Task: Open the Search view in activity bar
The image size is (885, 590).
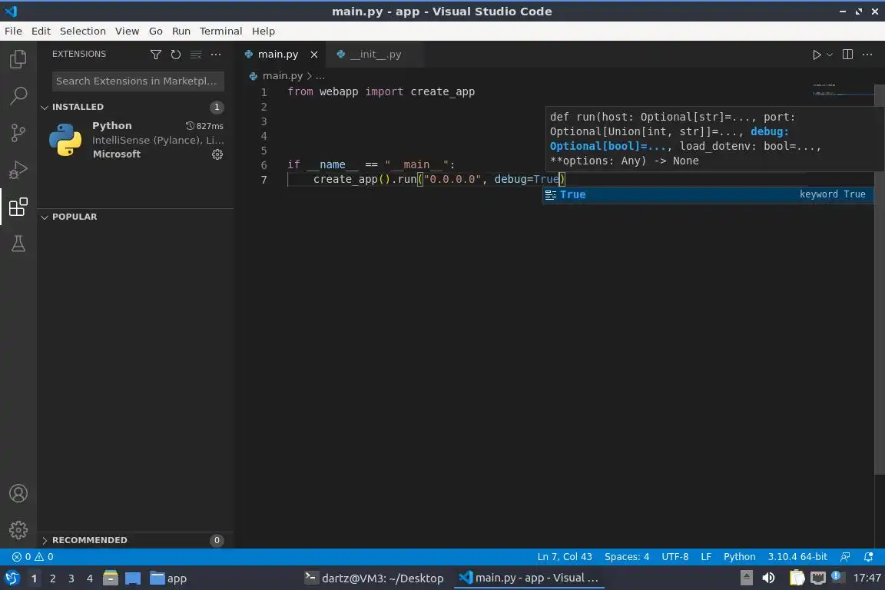Action: [18, 95]
